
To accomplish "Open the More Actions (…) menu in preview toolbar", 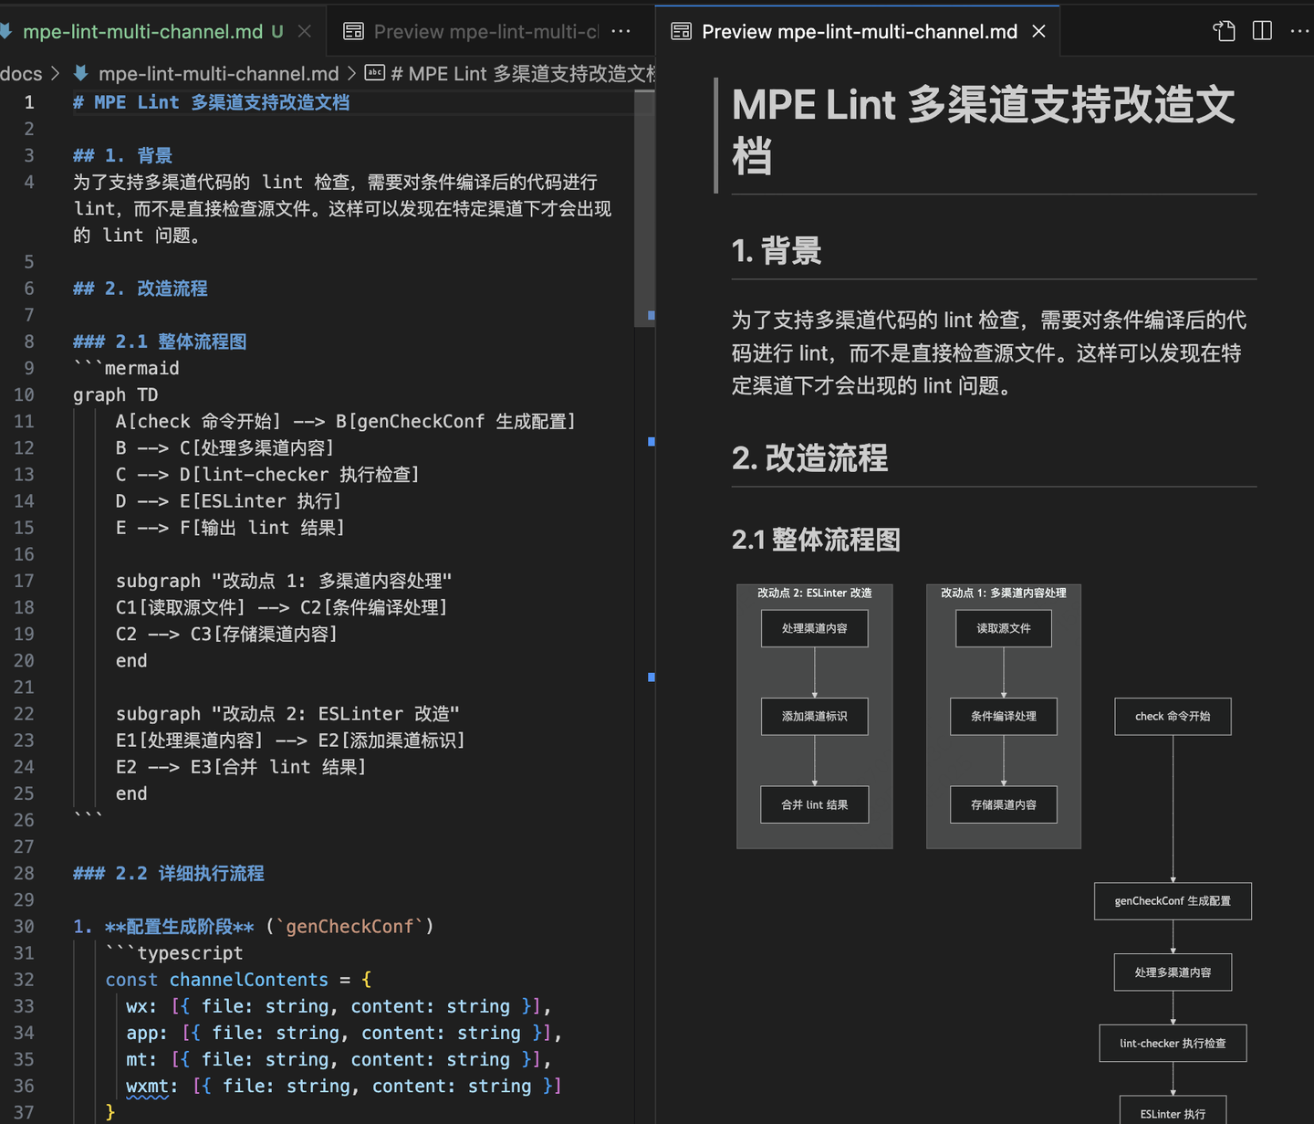I will [1299, 30].
